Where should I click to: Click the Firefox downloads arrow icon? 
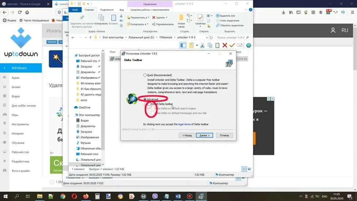tap(283, 12)
